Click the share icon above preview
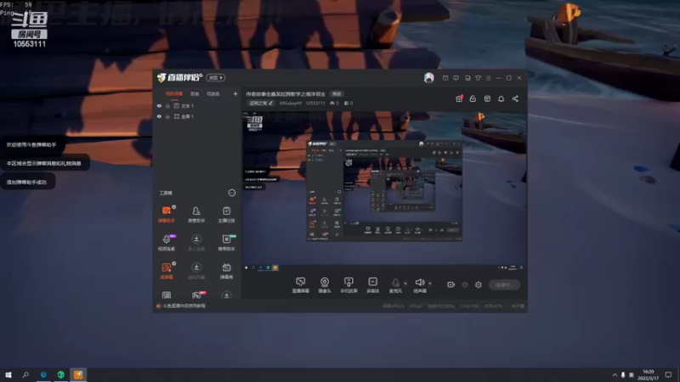 (515, 98)
